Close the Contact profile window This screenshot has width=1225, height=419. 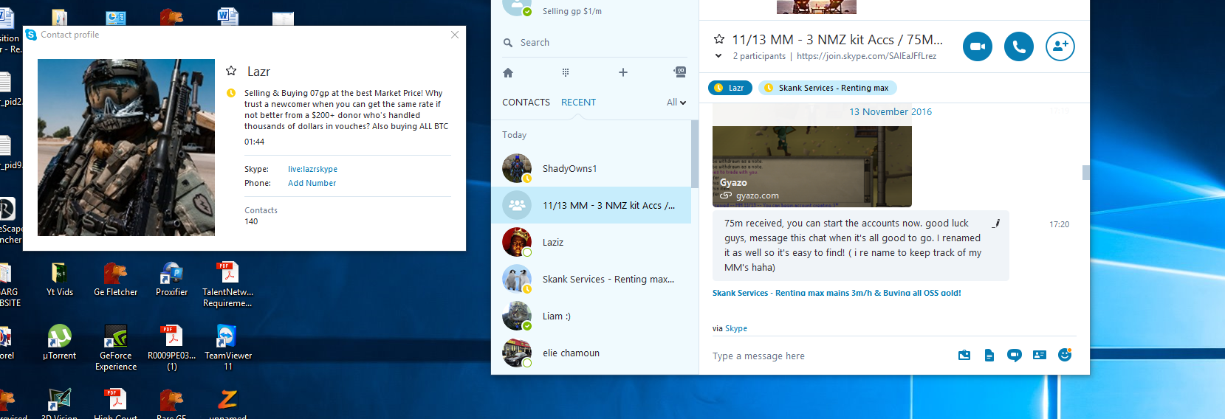[455, 35]
